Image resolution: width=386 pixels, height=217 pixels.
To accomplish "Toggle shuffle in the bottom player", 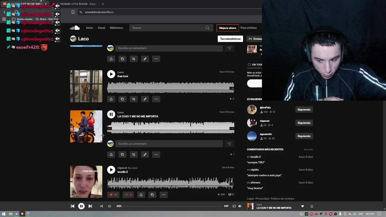I will coord(101,206).
